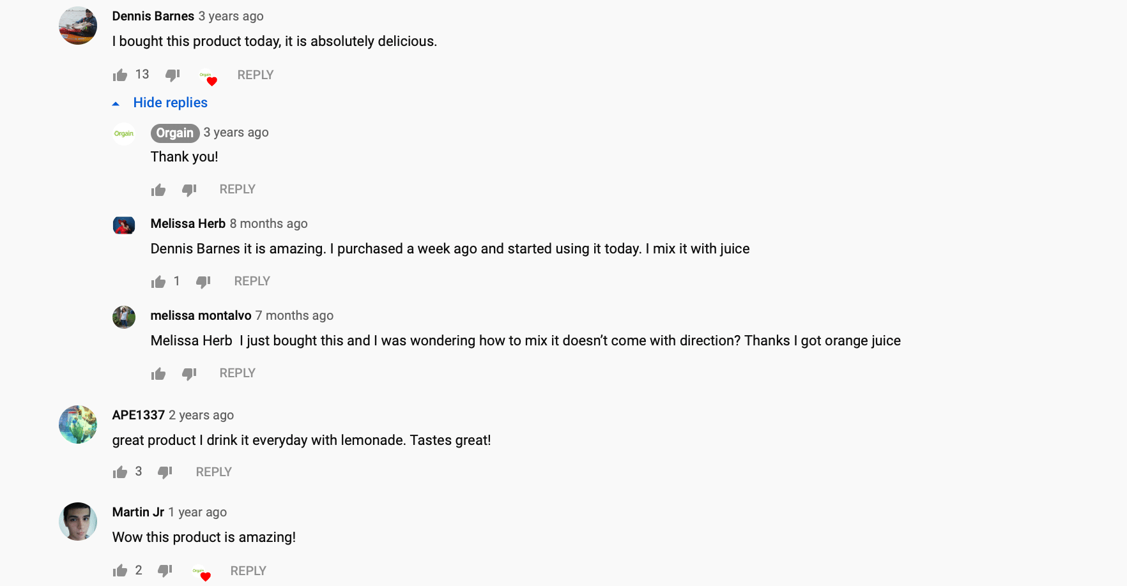Dislike Melissa Herb's reply
The width and height of the screenshot is (1127, 586).
tap(203, 282)
